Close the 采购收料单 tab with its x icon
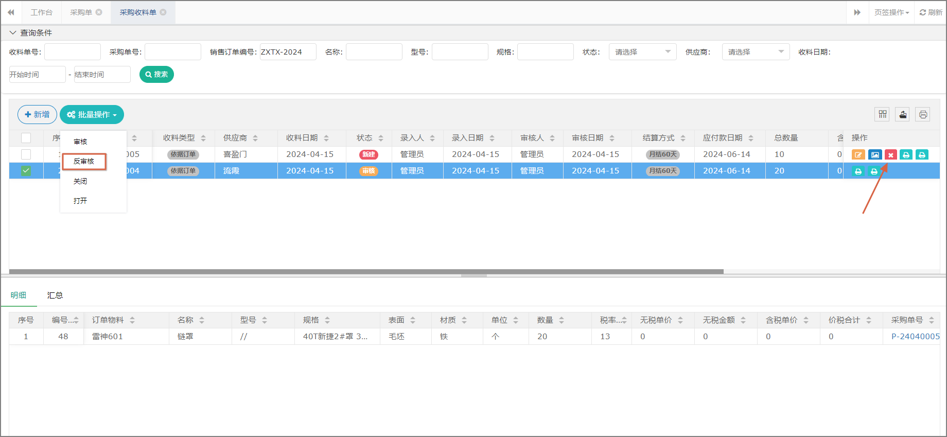Viewport: 947px width, 437px height. pyautogui.click(x=163, y=12)
